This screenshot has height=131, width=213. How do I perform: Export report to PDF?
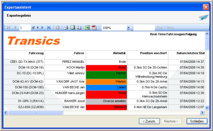pyautogui.click(x=94, y=28)
